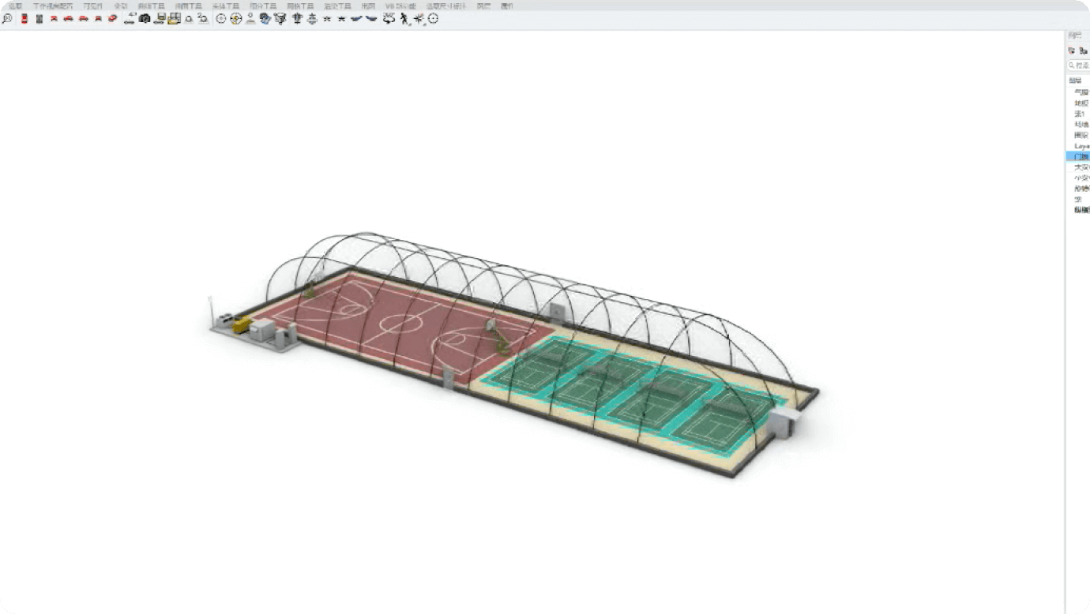Click the rotate-arrows view icon
Image resolution: width=1090 pixels, height=614 pixels.
pyautogui.click(x=389, y=18)
